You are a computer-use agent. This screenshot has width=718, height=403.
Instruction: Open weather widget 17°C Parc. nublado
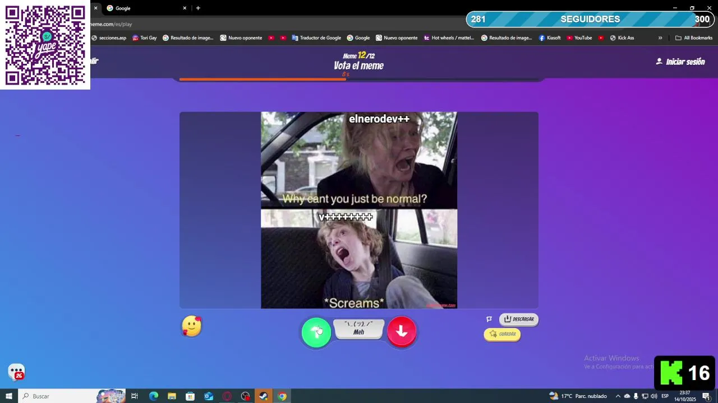click(x=578, y=396)
